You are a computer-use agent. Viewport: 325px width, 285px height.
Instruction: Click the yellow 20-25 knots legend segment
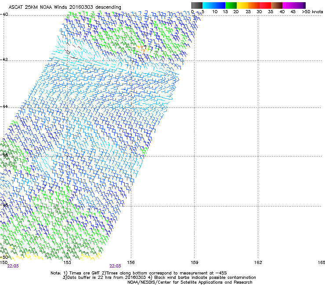[x=242, y=5]
